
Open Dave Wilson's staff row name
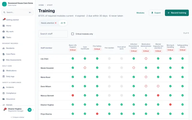click(46, 86)
